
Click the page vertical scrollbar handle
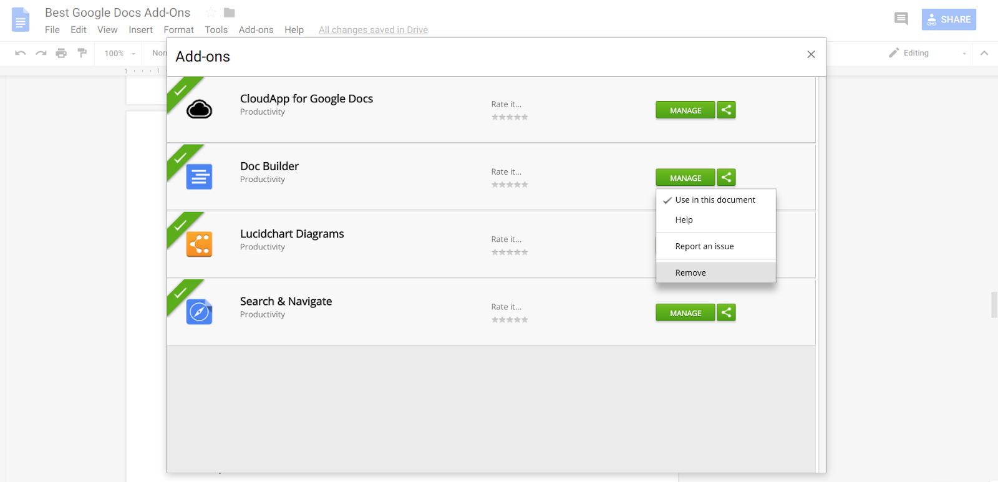click(x=994, y=305)
